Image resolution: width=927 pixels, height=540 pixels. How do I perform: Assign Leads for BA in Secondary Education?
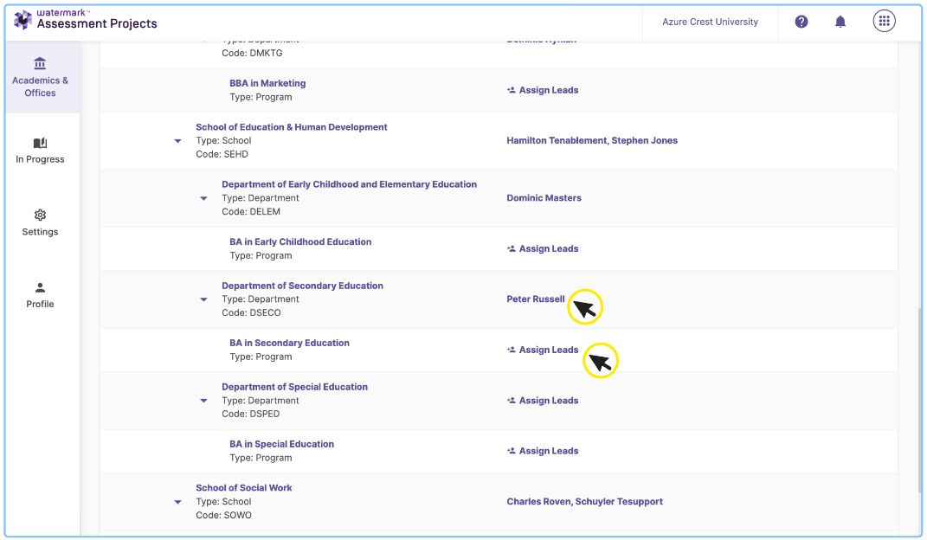coord(543,350)
